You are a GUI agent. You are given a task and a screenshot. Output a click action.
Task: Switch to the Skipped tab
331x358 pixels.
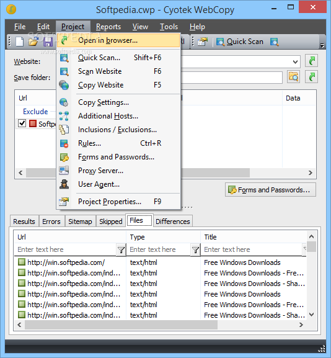pos(110,222)
